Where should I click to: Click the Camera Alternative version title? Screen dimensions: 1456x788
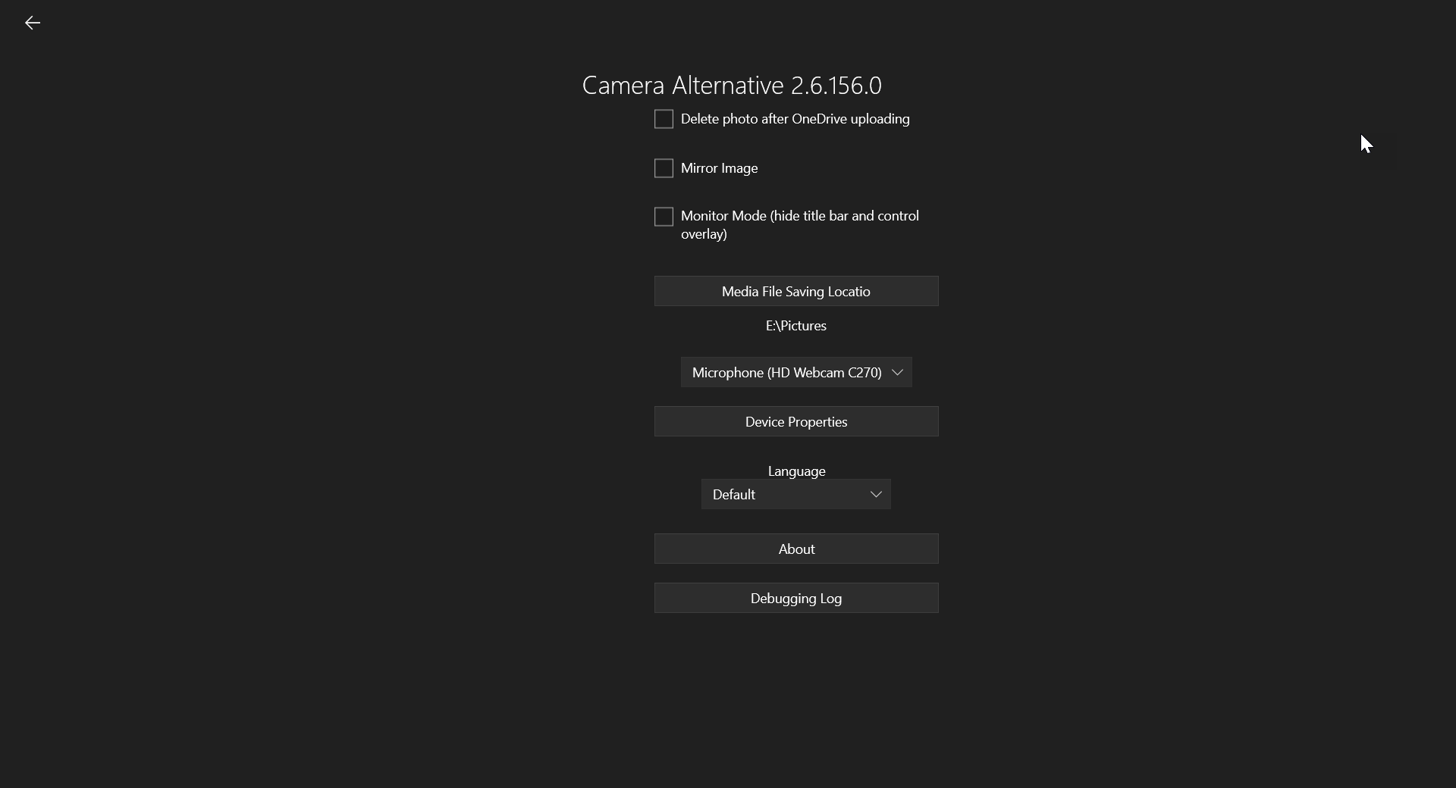coord(731,86)
